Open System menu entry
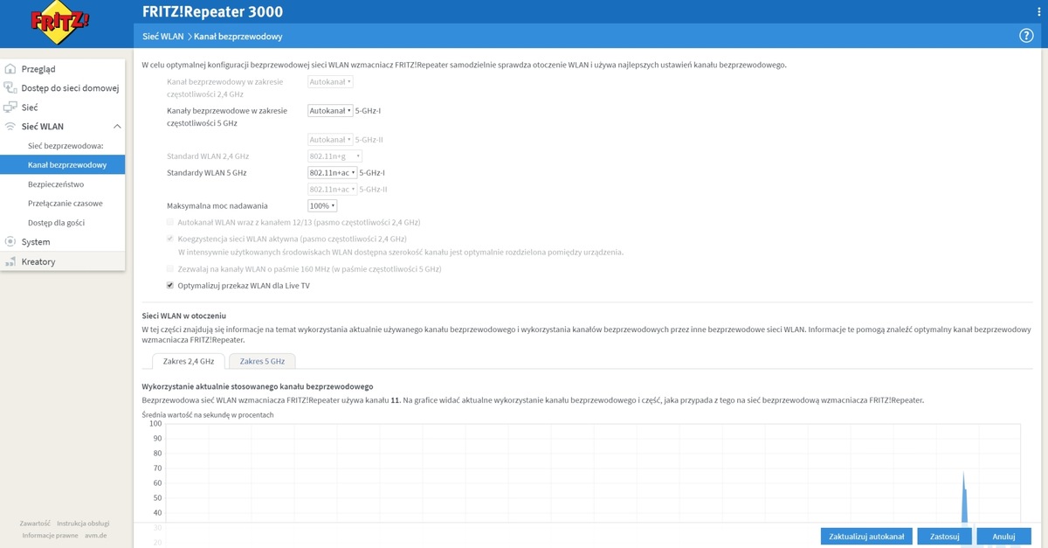This screenshot has height=548, width=1048. (36, 241)
